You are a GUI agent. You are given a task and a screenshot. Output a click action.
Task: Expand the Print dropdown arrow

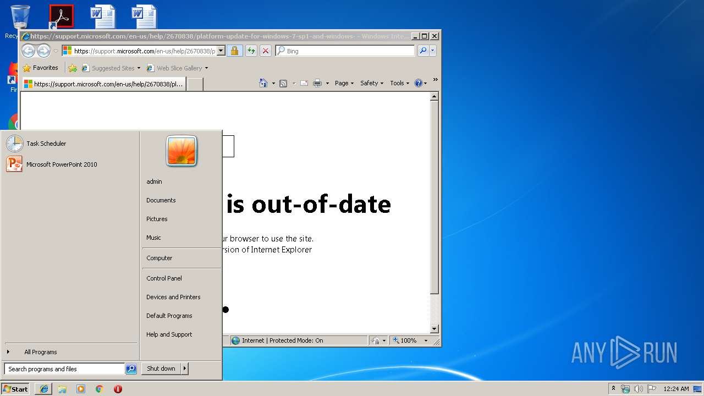[327, 84]
